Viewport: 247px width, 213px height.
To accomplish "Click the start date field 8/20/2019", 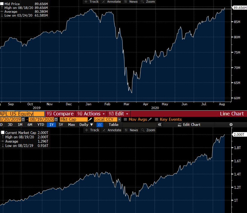I will click(x=10, y=119).
